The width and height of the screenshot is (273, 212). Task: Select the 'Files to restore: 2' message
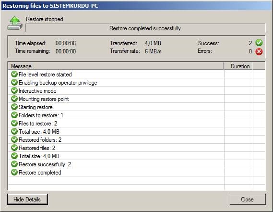click(x=38, y=124)
